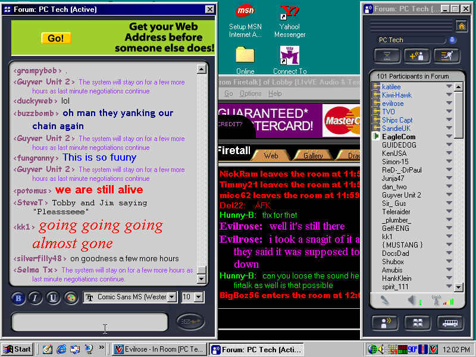Click the grid of windows icon button
The image size is (476, 357).
pyautogui.click(x=417, y=322)
